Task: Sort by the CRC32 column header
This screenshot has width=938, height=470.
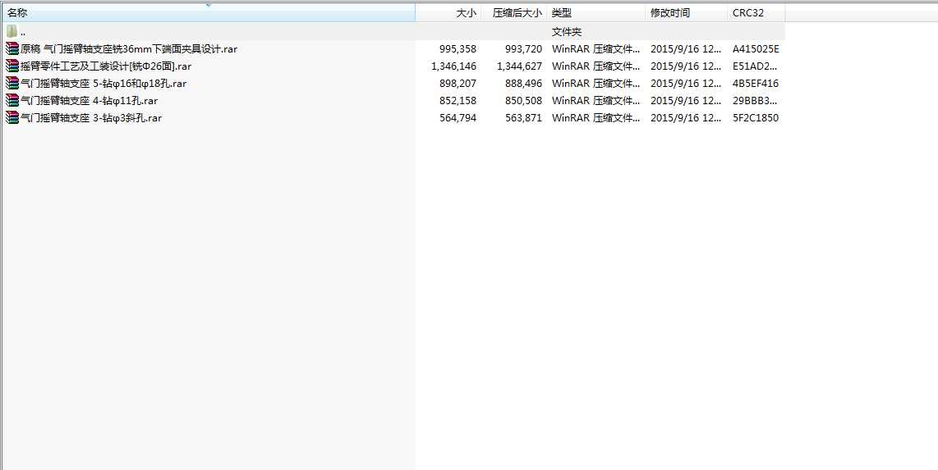Action: click(756, 13)
